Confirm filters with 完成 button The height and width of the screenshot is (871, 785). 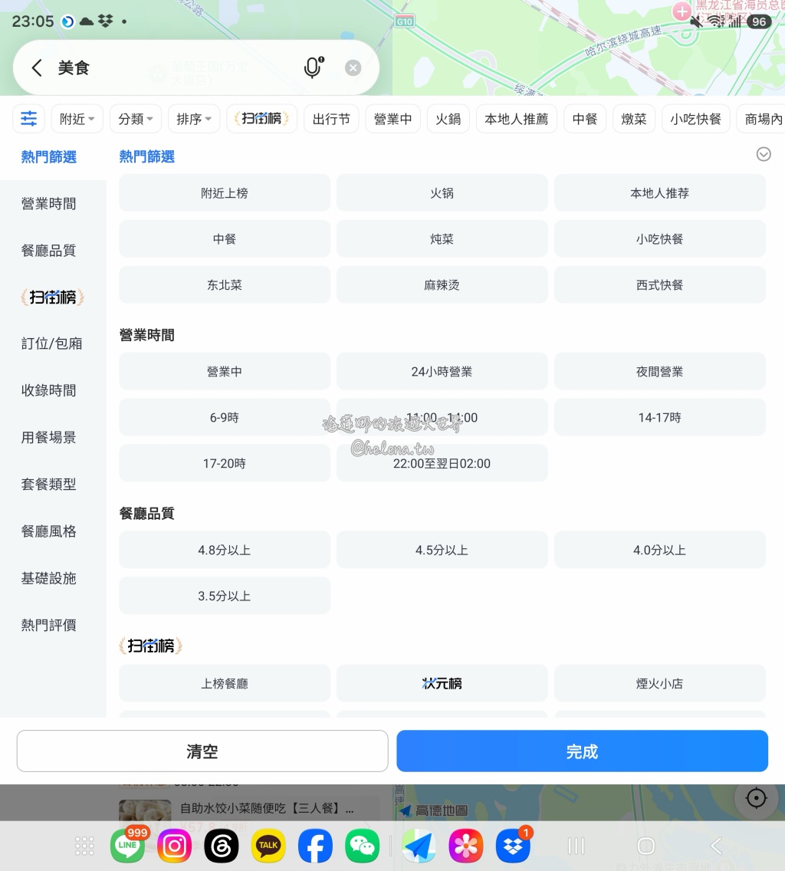pyautogui.click(x=582, y=751)
